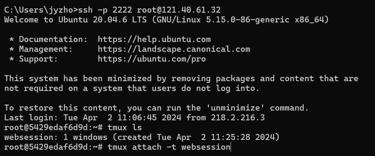
Task: Open the help.ubuntu.com documentation link
Action: click(x=154, y=39)
